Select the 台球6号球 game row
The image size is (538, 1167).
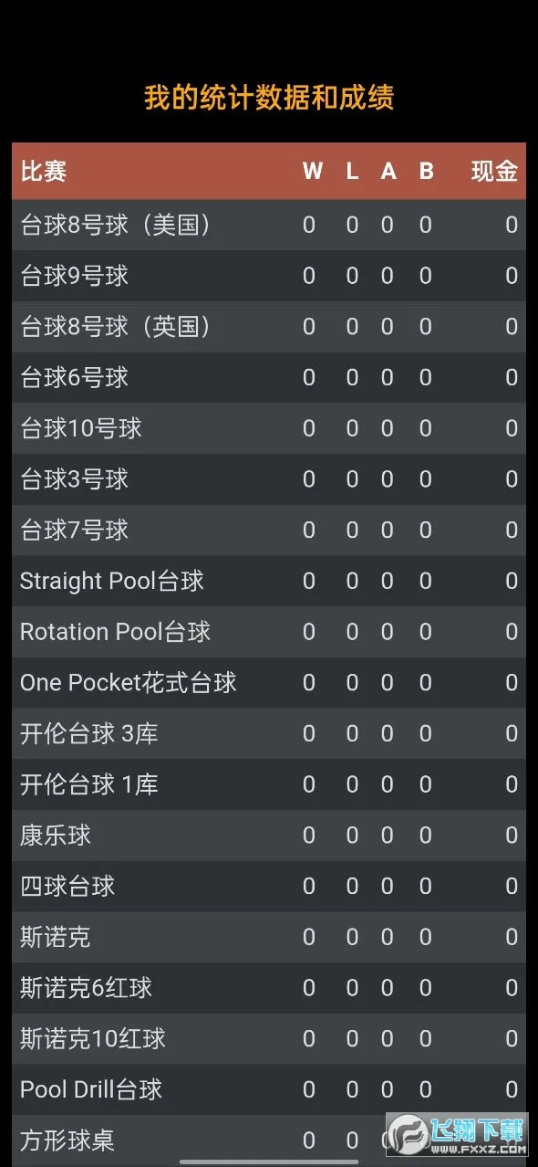(x=73, y=377)
